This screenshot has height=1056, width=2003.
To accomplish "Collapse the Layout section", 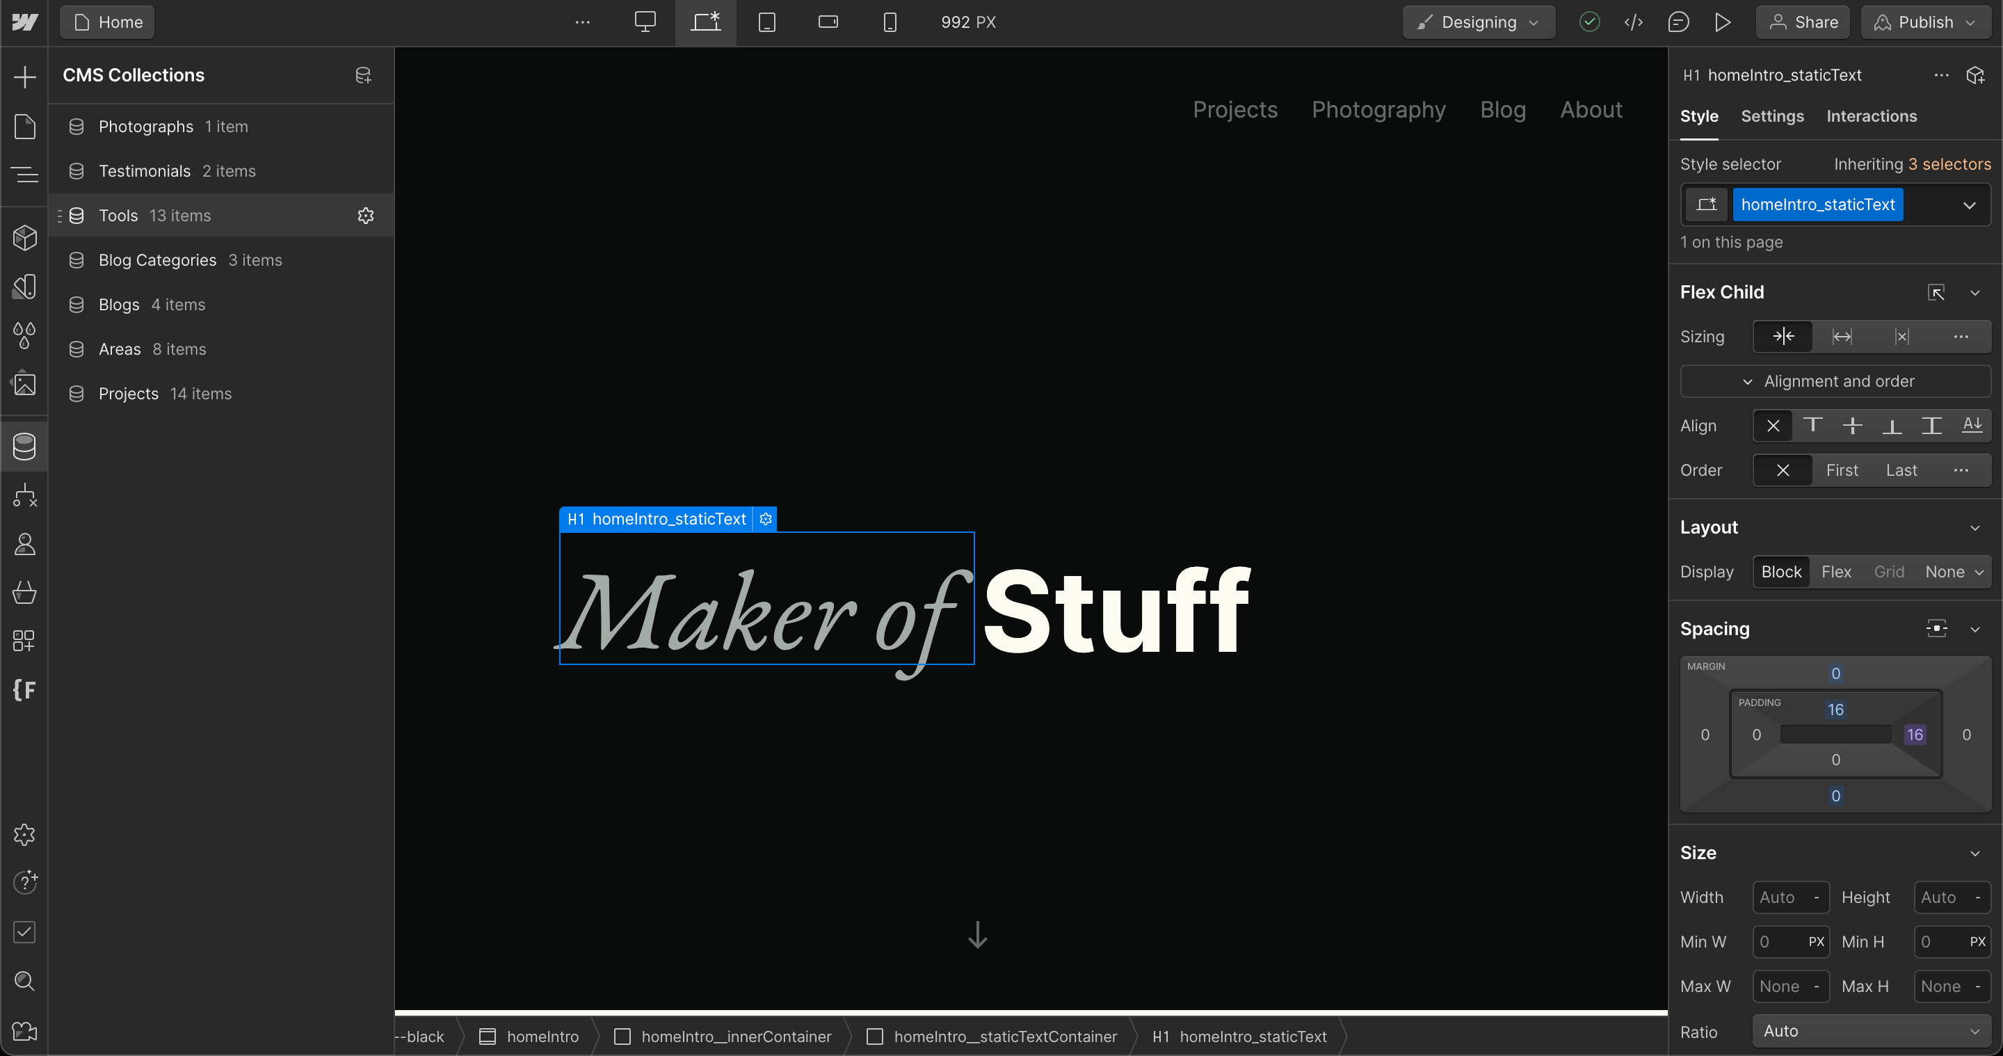I will (1975, 527).
